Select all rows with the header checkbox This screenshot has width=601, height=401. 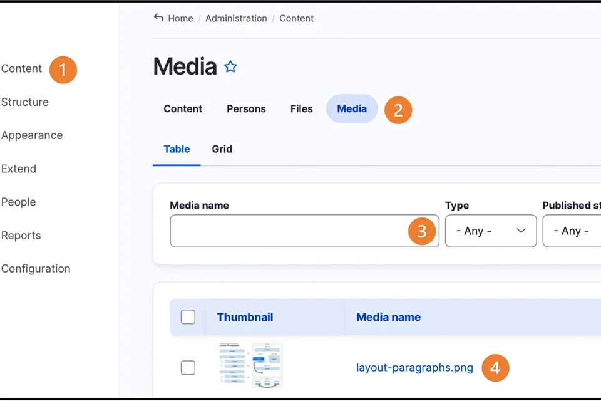coord(188,317)
